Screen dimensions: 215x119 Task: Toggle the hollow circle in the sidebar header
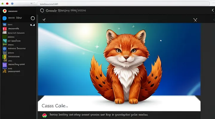coord(33,18)
